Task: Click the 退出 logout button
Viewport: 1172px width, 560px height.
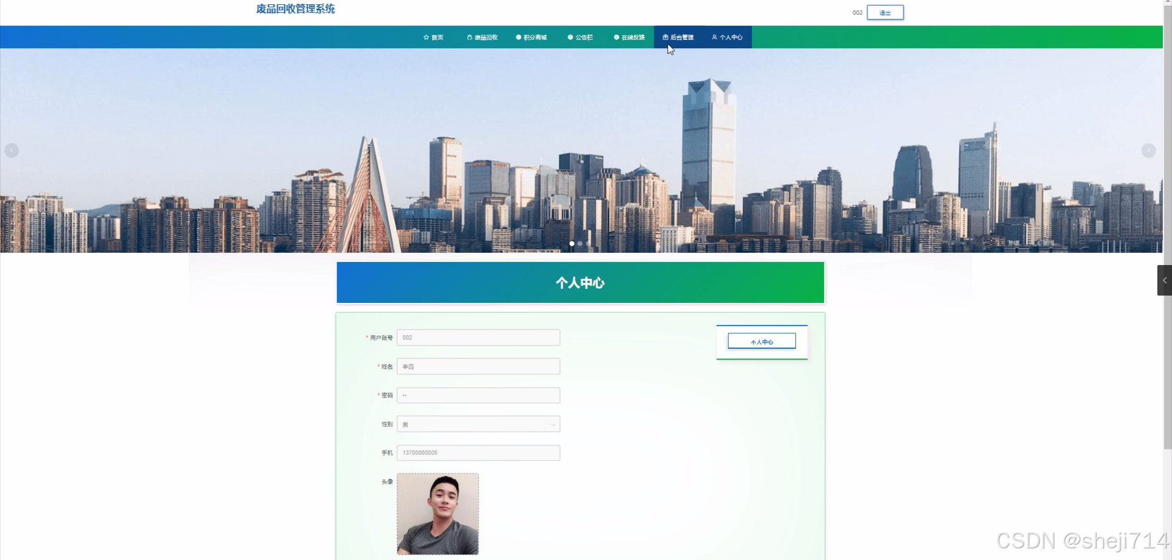Action: click(884, 12)
